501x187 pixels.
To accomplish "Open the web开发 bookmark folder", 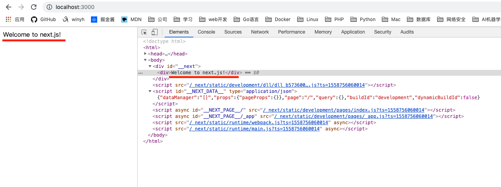I will click(213, 19).
